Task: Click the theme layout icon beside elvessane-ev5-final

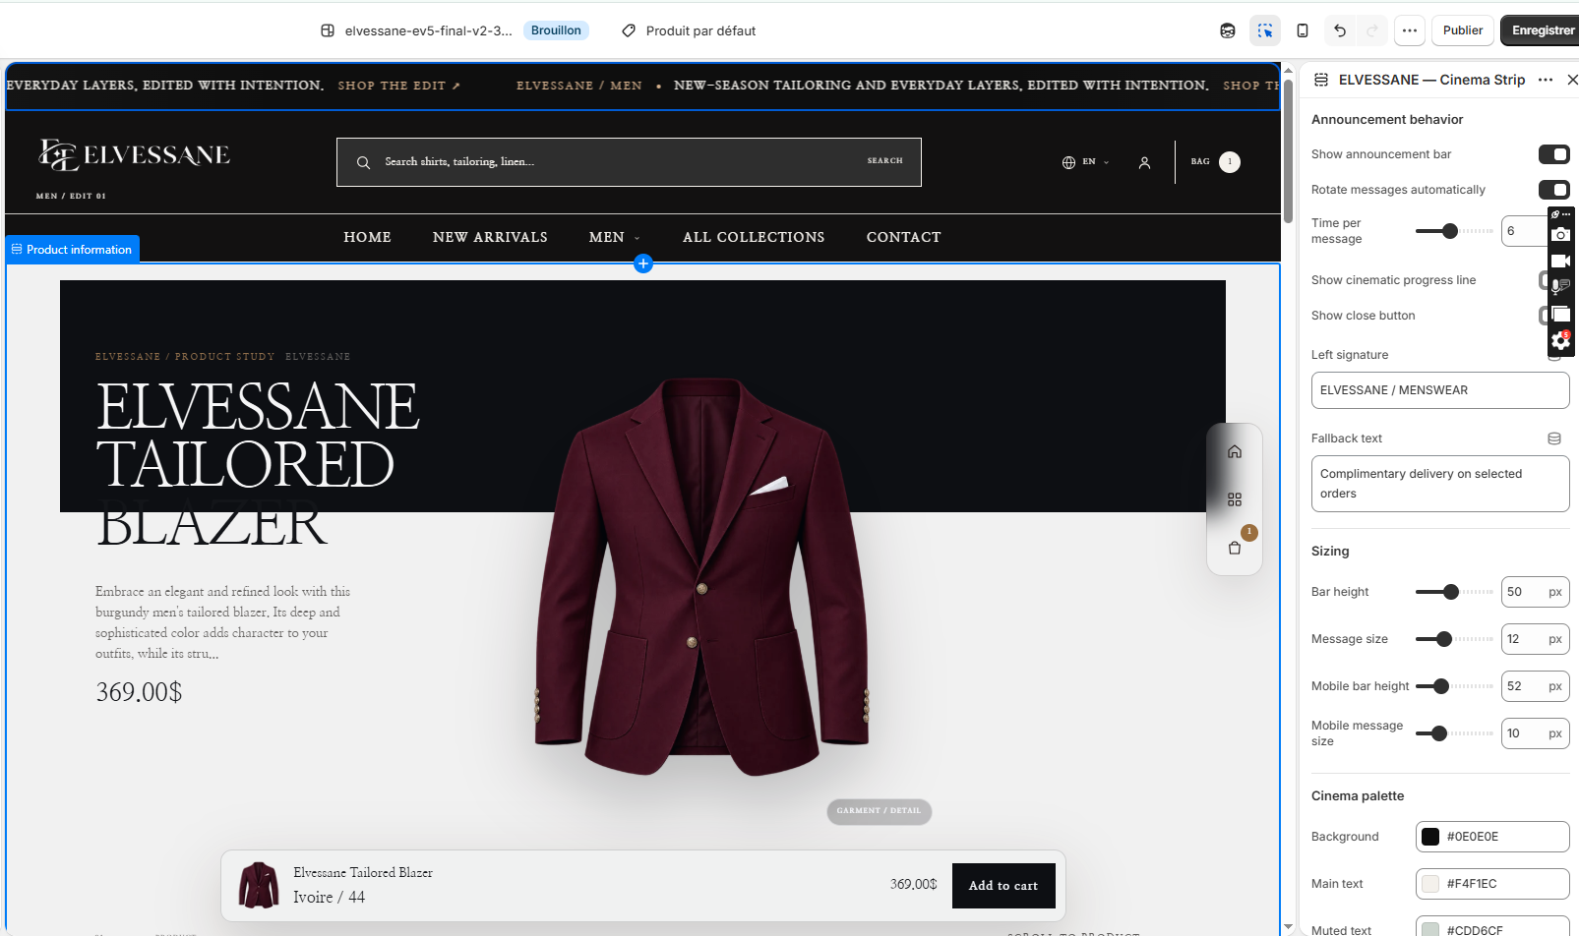Action: pos(328,30)
